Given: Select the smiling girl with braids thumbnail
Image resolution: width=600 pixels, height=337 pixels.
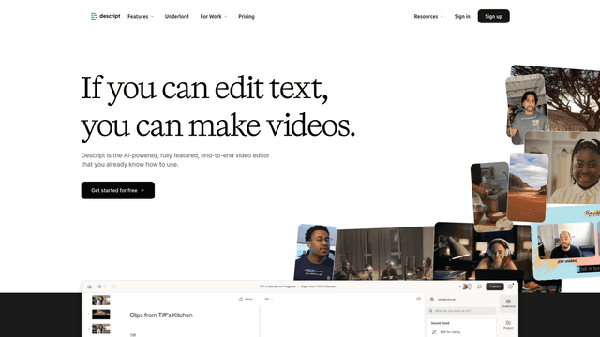Looking at the screenshot, I should [x=566, y=168].
